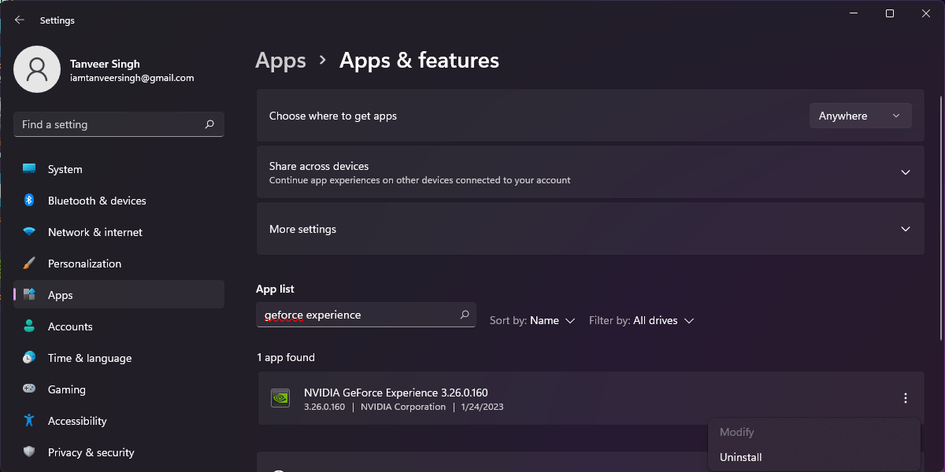
Task: Open Personalization settings
Action: (x=30, y=264)
